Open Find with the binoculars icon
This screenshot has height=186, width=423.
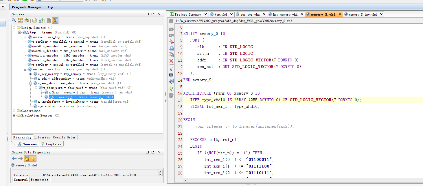[x=171, y=81]
